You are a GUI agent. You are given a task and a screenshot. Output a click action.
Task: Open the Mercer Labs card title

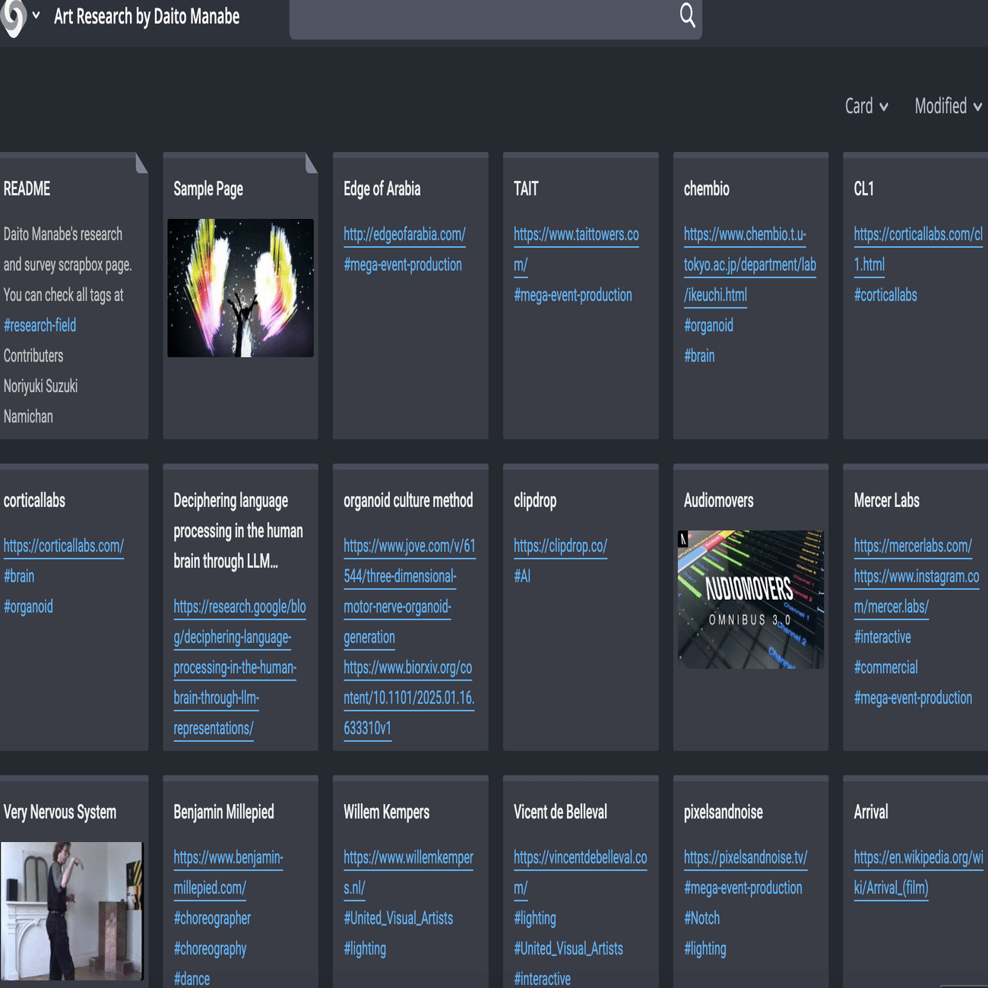(x=887, y=500)
